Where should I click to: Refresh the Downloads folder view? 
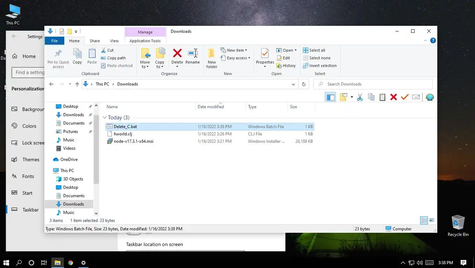(304, 84)
